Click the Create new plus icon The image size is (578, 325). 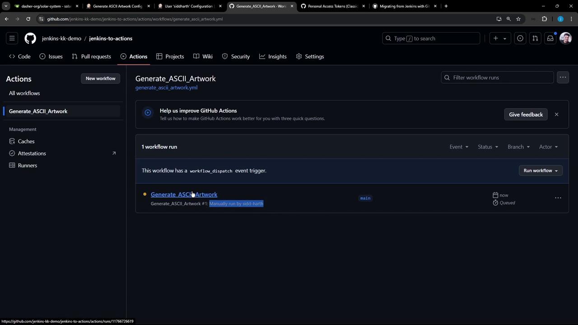coord(496,38)
